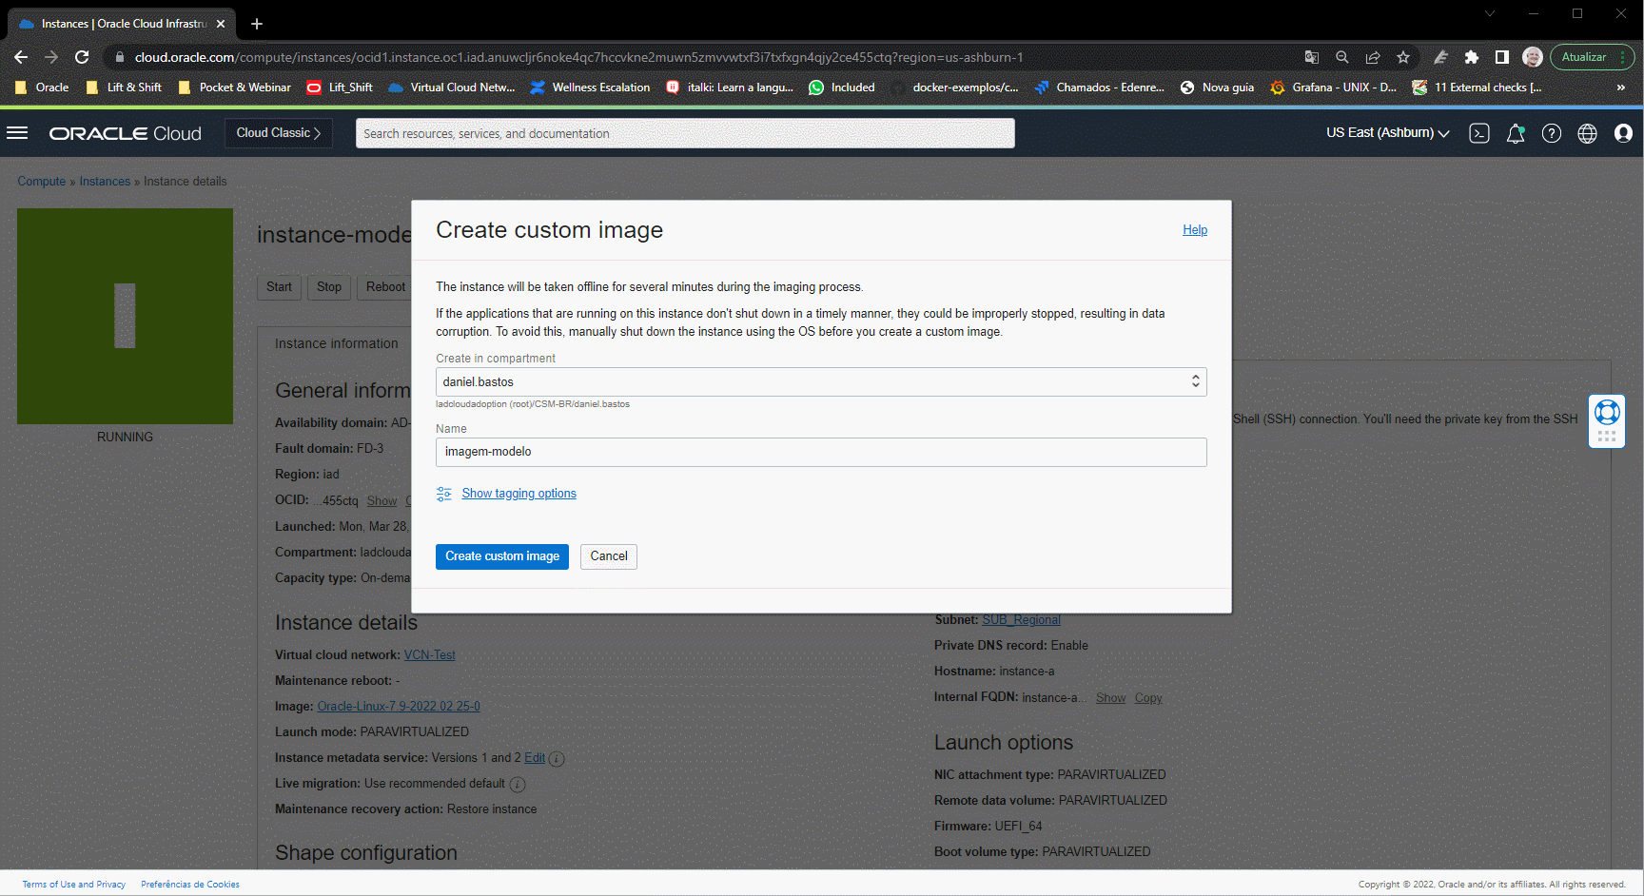Open the Included WhatsApp bookmark
Screen dimensions: 1644x896
pos(842,88)
